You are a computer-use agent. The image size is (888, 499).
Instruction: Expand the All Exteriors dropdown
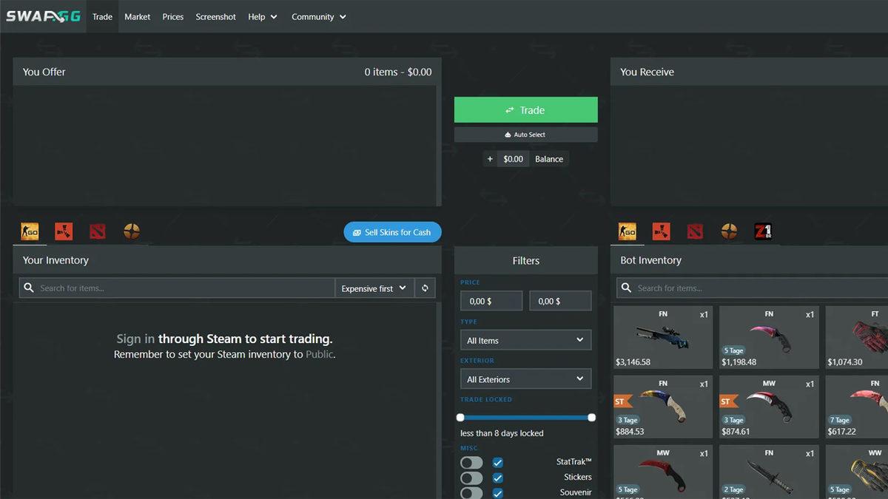pos(525,379)
